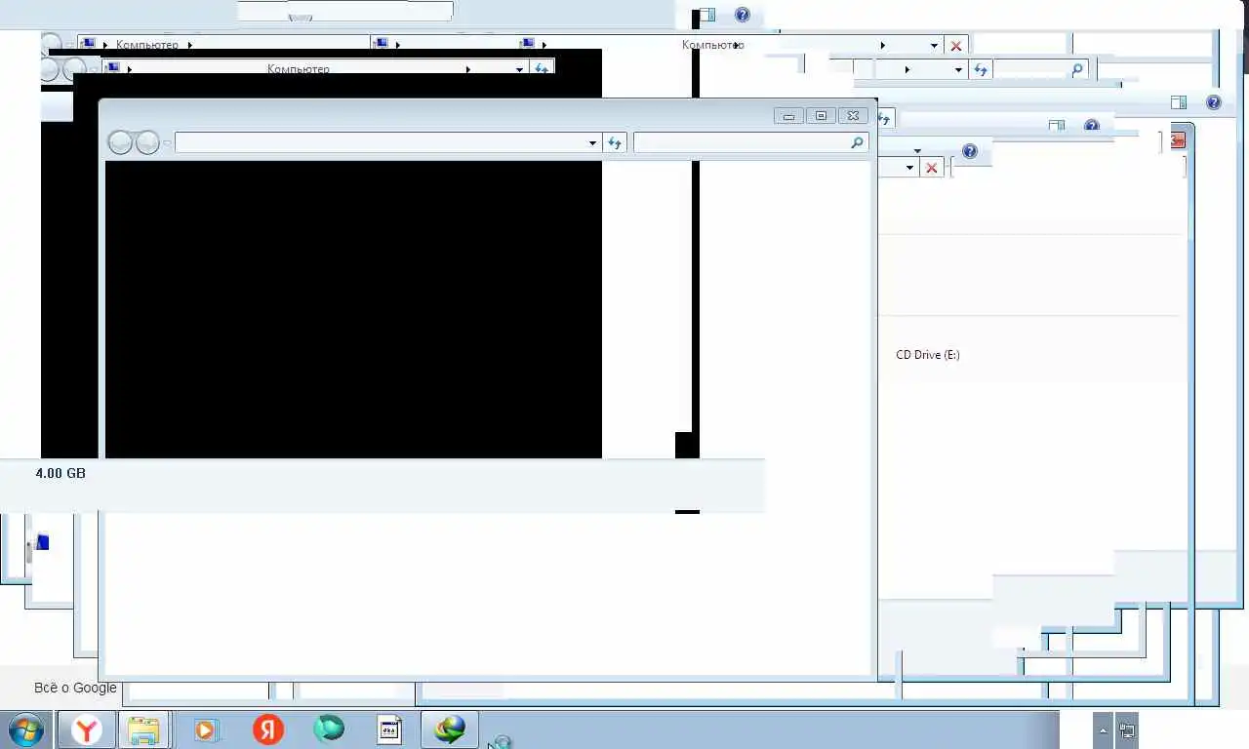Open the red Yandex 'Я' taskbar icon
The height and width of the screenshot is (749, 1249).
click(267, 729)
